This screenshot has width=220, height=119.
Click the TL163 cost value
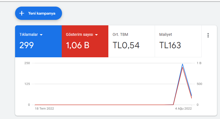tap(170, 45)
